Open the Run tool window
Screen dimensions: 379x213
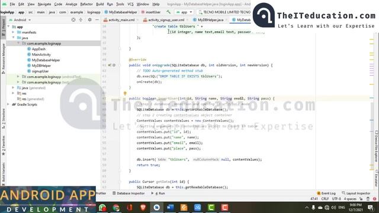(158, 193)
